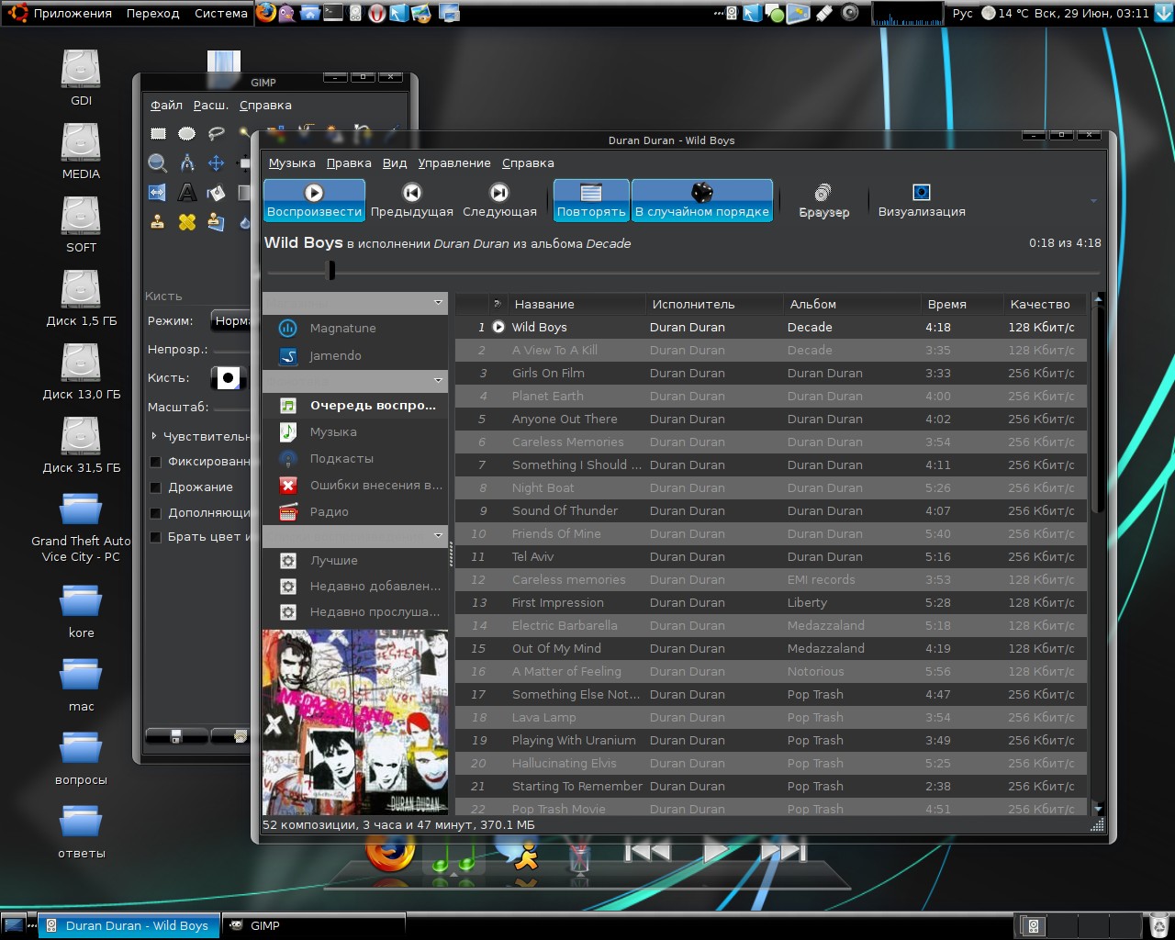Viewport: 1175px width, 940px height.
Task: Open Радио in the sidebar
Action: [x=355, y=511]
